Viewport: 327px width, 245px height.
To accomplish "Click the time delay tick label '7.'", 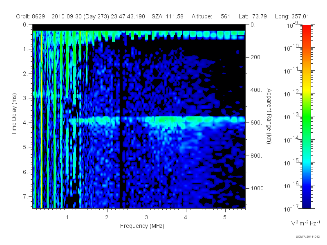I will pos(25,196).
